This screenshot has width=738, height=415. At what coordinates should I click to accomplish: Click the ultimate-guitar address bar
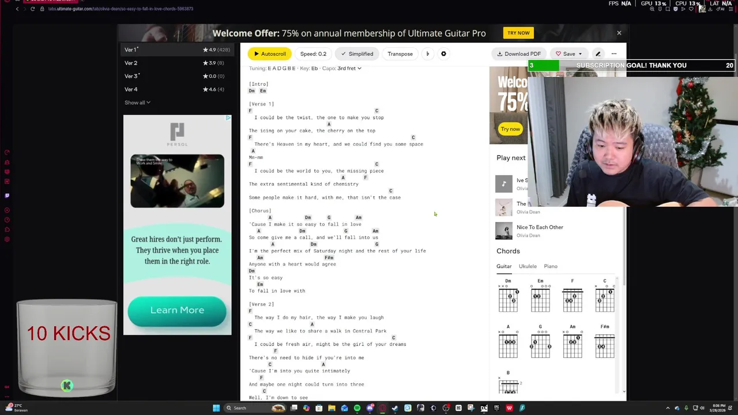click(121, 9)
